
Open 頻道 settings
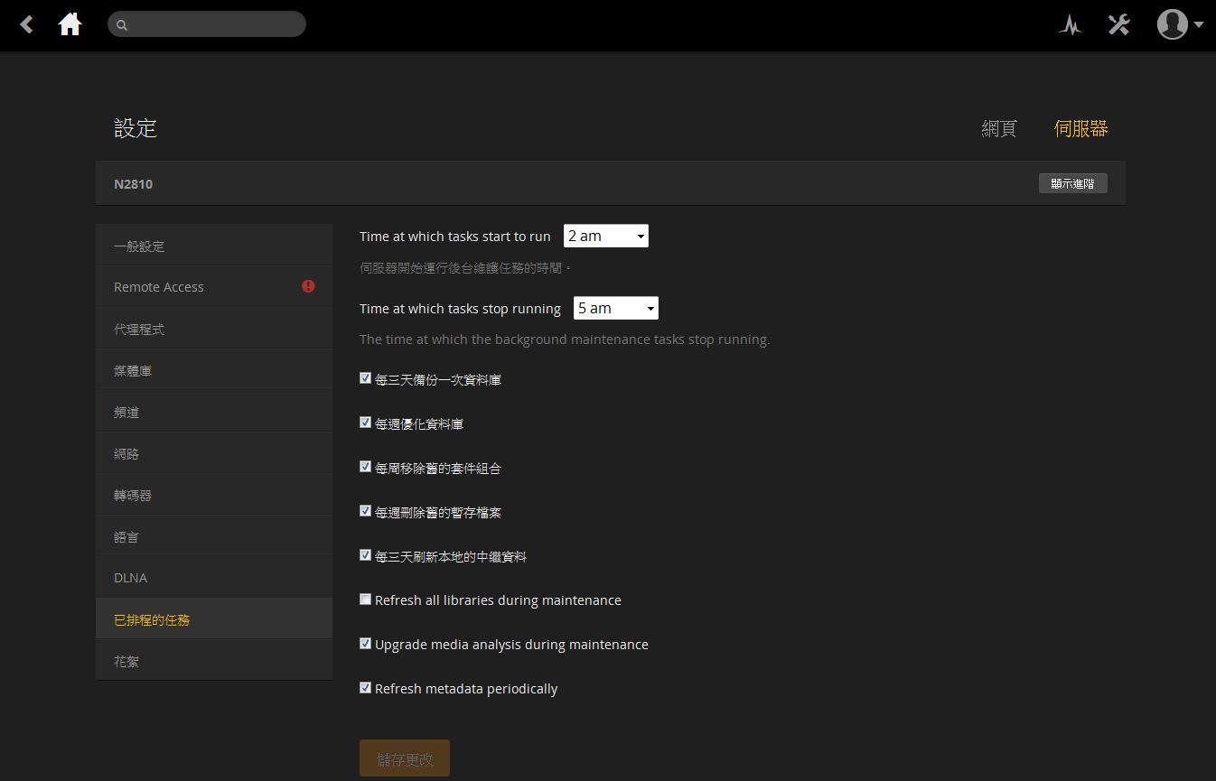pos(214,413)
